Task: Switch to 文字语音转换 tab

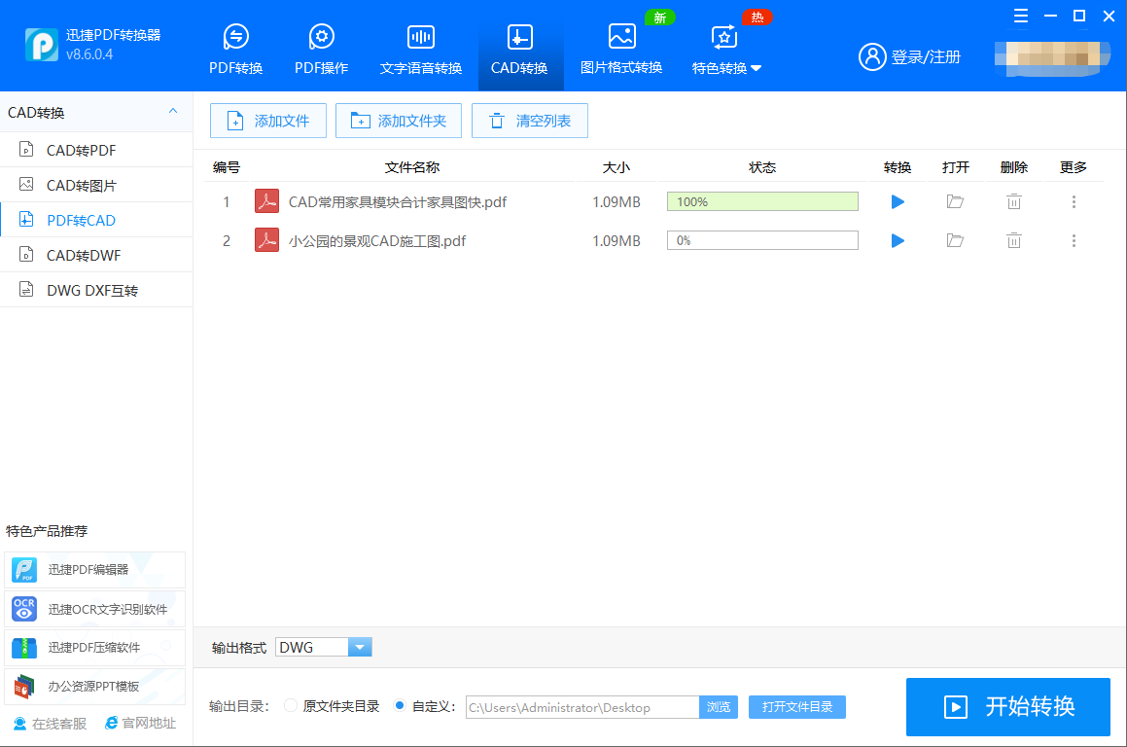Action: click(420, 49)
